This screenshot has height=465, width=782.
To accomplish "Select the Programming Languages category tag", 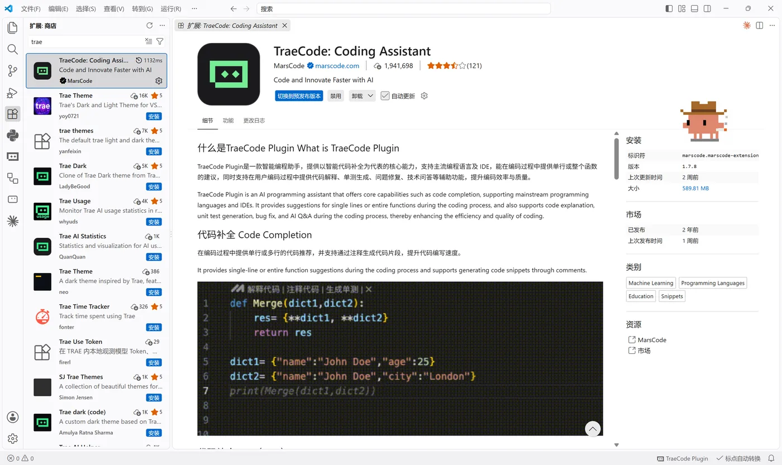I will 713,283.
